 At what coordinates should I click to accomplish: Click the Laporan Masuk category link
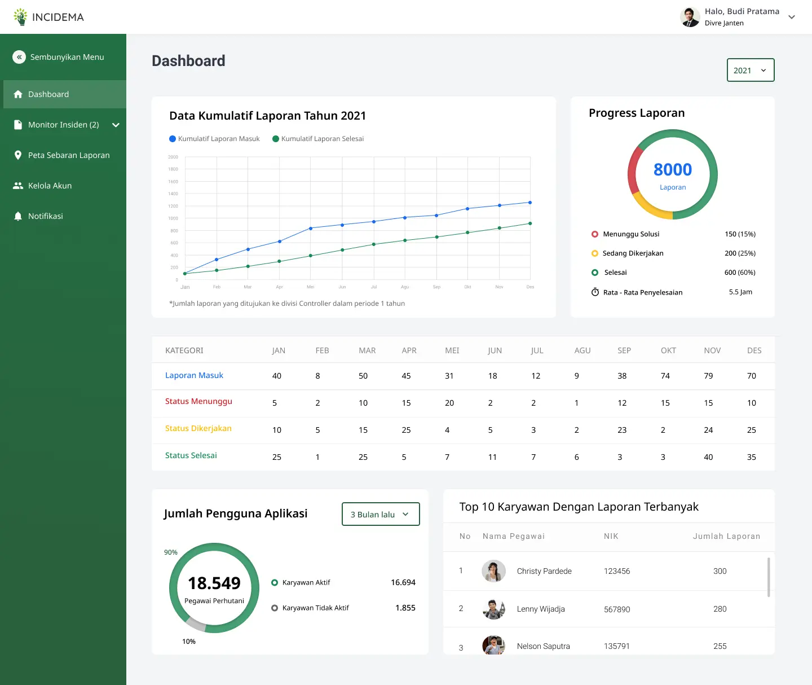coord(194,375)
